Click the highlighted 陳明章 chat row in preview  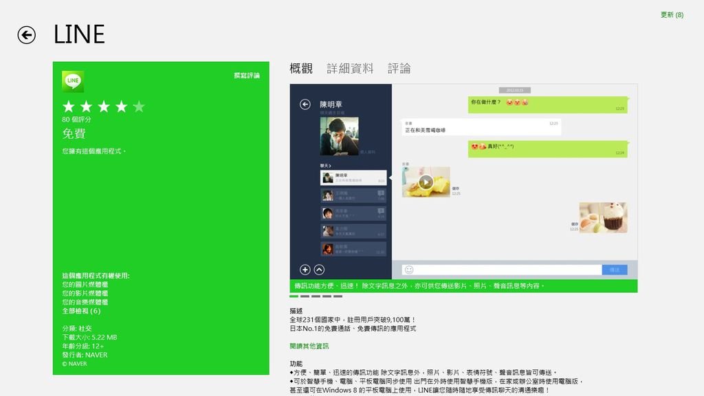(353, 178)
